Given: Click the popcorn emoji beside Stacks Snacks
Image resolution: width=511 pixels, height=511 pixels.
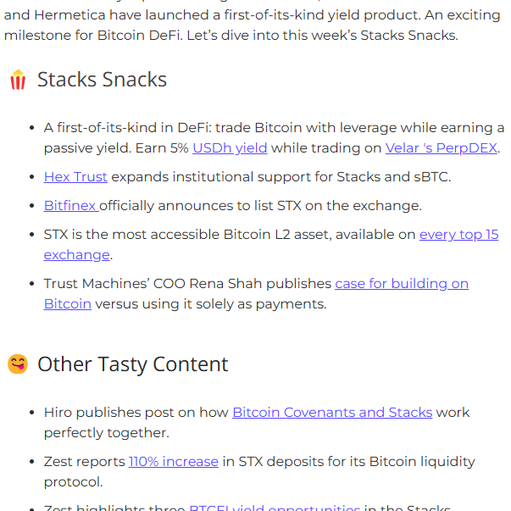Looking at the screenshot, I should click(18, 80).
